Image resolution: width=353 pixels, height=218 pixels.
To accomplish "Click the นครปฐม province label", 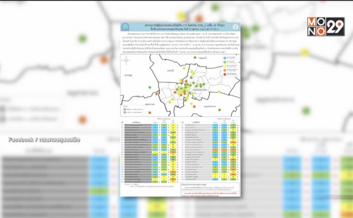I will point(128,75).
